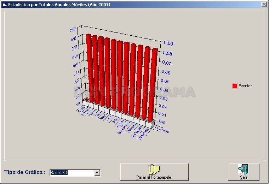Click the window title bar app icon
269x184 pixels.
point(5,5)
